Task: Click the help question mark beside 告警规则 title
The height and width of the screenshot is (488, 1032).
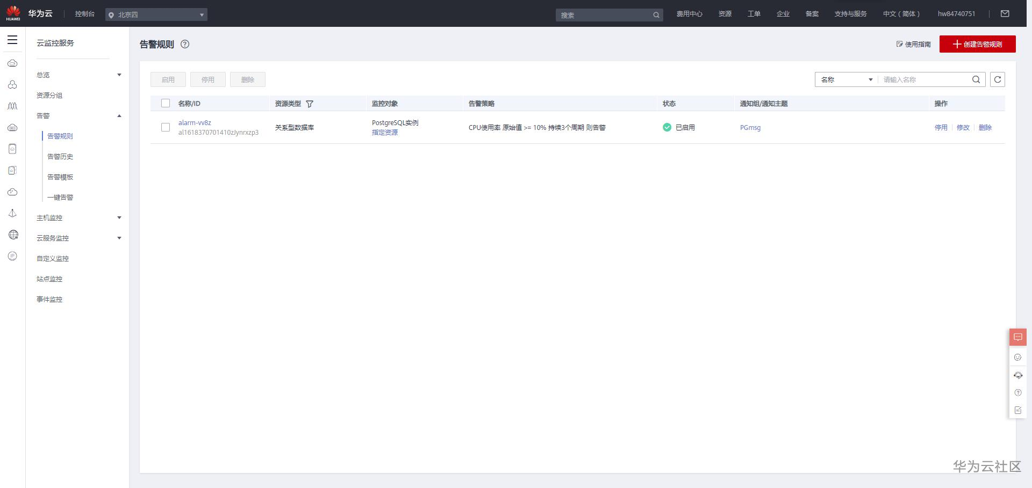Action: pos(185,44)
